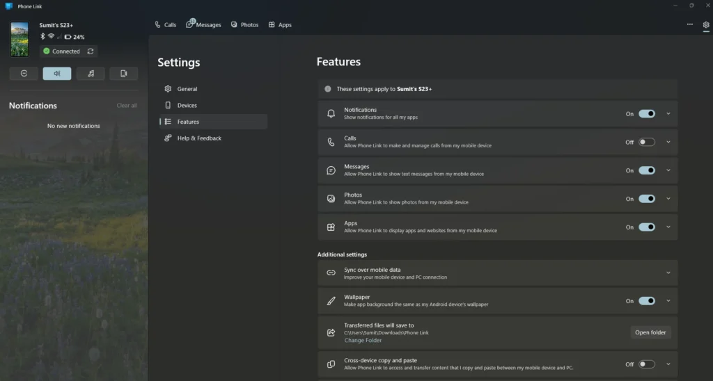This screenshot has width=713, height=381.
Task: Click the phone icon in Calls feature row
Action: pos(331,142)
